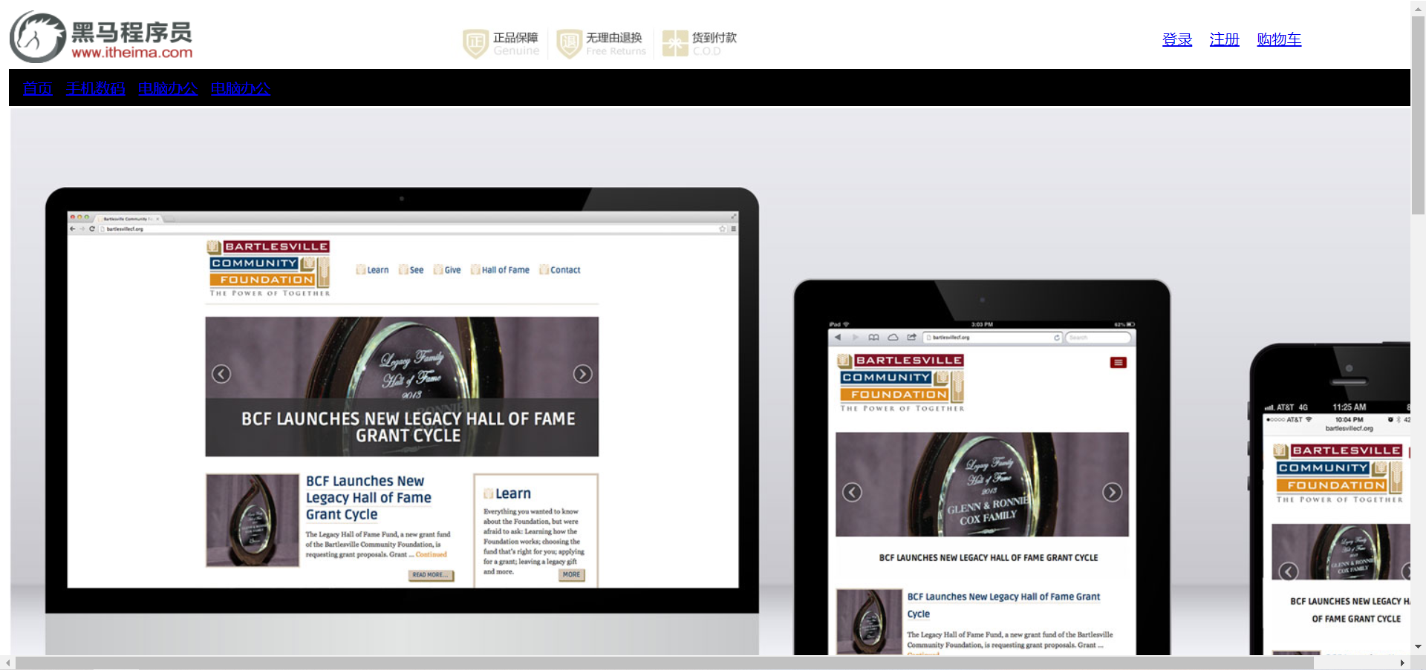Select the 电脑办公 link beside 手机数码
1426x670 pixels.
click(x=168, y=88)
